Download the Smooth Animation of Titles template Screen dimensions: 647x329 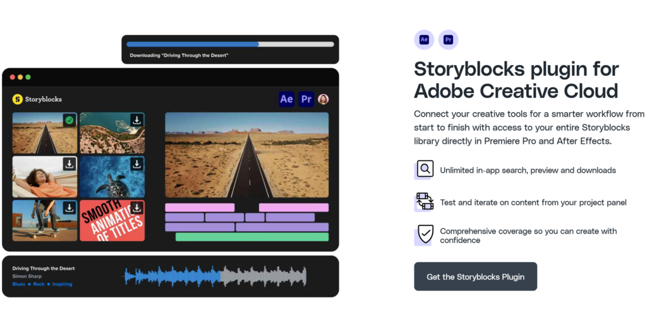(136, 208)
